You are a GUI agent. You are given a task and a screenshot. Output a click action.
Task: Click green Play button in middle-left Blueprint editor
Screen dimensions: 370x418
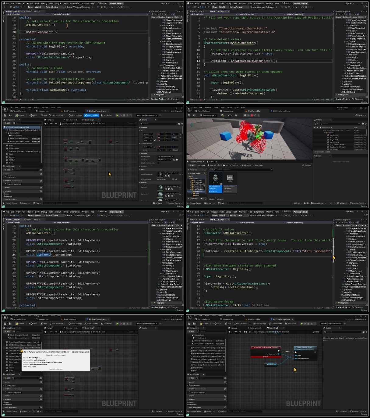117,115
